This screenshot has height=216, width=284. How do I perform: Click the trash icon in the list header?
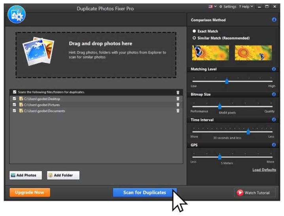pos(178,93)
